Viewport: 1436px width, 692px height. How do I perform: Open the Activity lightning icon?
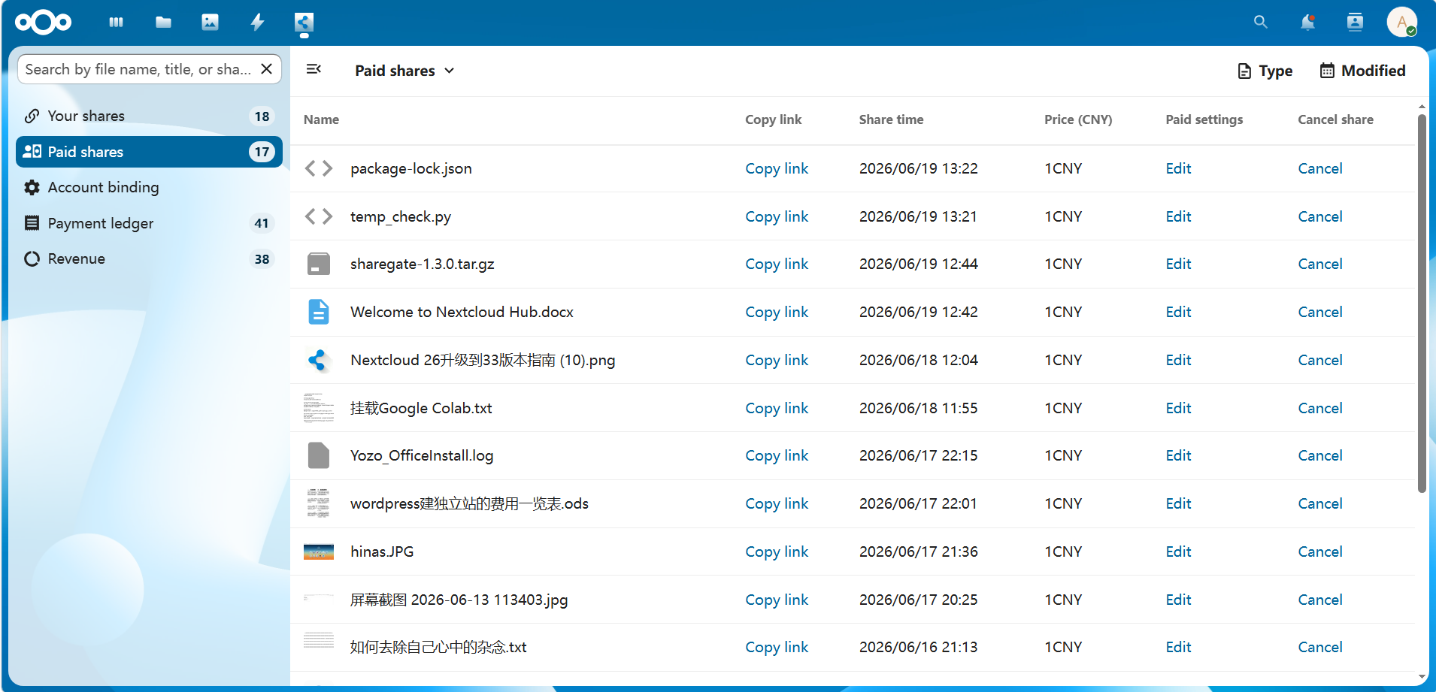(257, 23)
